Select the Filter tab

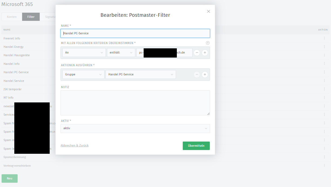point(31,17)
